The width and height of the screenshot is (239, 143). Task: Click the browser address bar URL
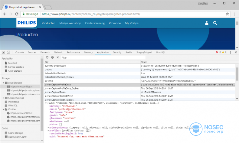pos(91,14)
